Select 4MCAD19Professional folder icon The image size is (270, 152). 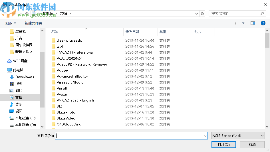[53, 52]
